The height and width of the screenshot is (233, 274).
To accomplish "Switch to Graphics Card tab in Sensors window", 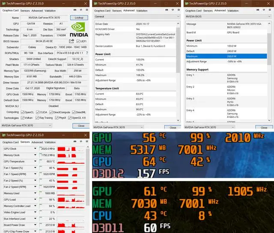I will tap(10, 142).
